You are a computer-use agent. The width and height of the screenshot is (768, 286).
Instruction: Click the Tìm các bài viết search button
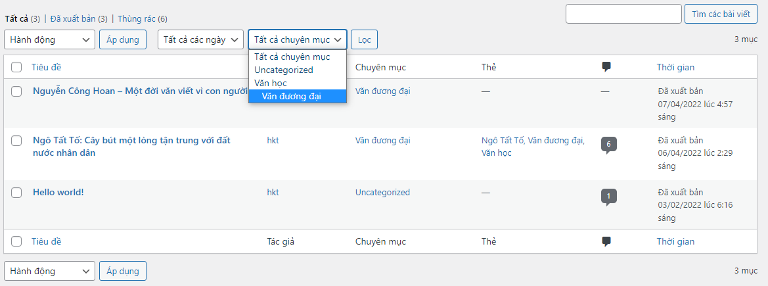point(720,14)
